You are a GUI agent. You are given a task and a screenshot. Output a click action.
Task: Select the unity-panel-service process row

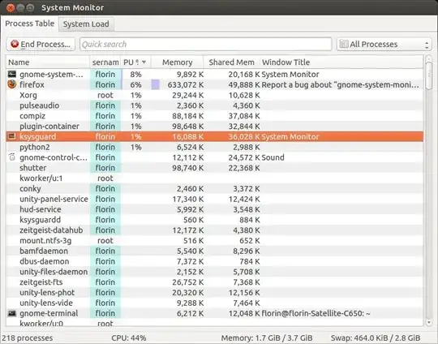tap(214, 199)
